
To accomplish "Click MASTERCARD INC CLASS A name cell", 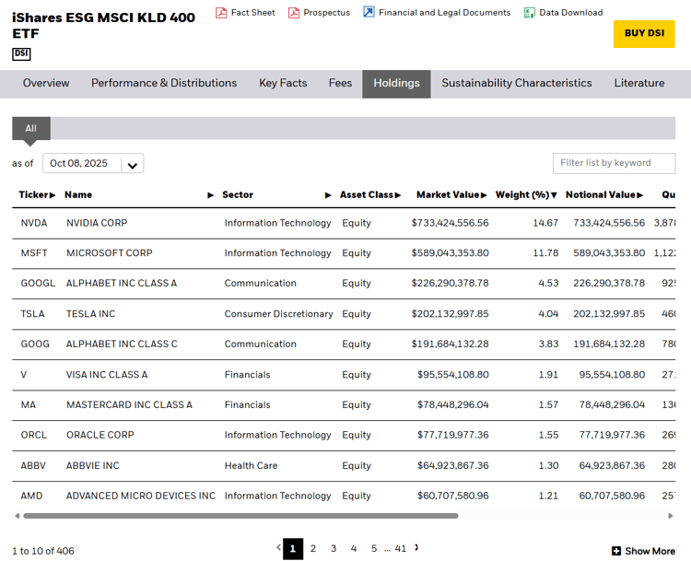I will (x=129, y=404).
